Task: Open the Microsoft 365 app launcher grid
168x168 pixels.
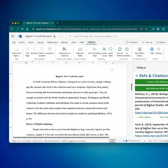Action: pos(13,36)
